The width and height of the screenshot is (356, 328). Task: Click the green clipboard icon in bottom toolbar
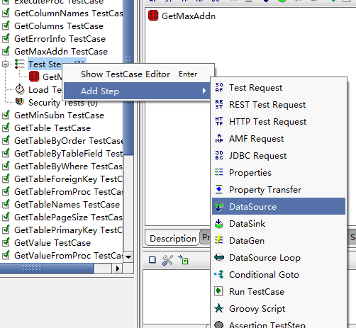pyautogui.click(x=183, y=260)
